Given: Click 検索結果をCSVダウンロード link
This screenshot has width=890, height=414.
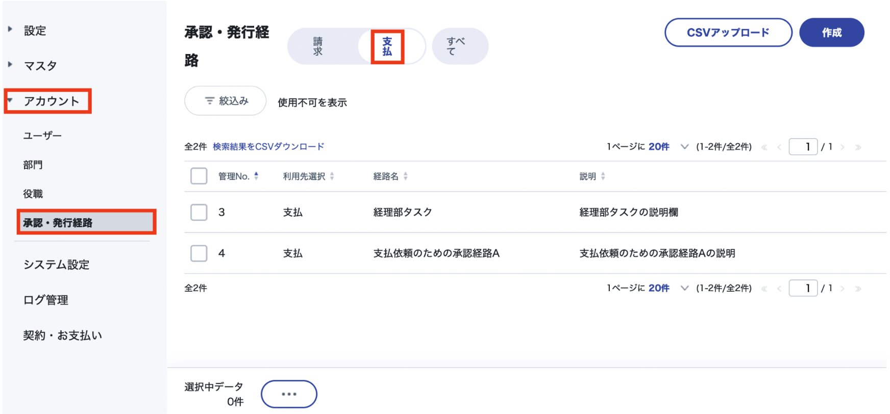Looking at the screenshot, I should (268, 146).
